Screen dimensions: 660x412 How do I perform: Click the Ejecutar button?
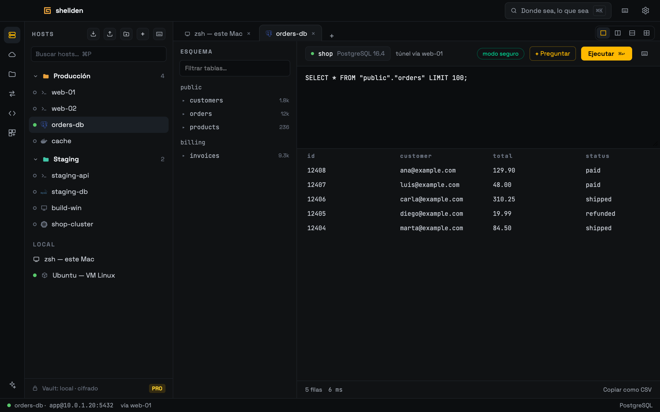pyautogui.click(x=606, y=54)
